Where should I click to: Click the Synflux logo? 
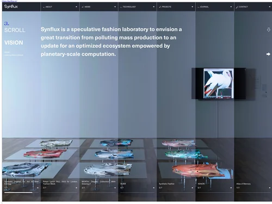11,7
